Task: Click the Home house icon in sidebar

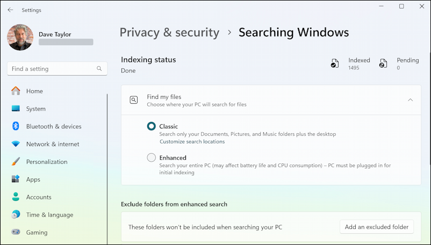Action: pyautogui.click(x=16, y=91)
